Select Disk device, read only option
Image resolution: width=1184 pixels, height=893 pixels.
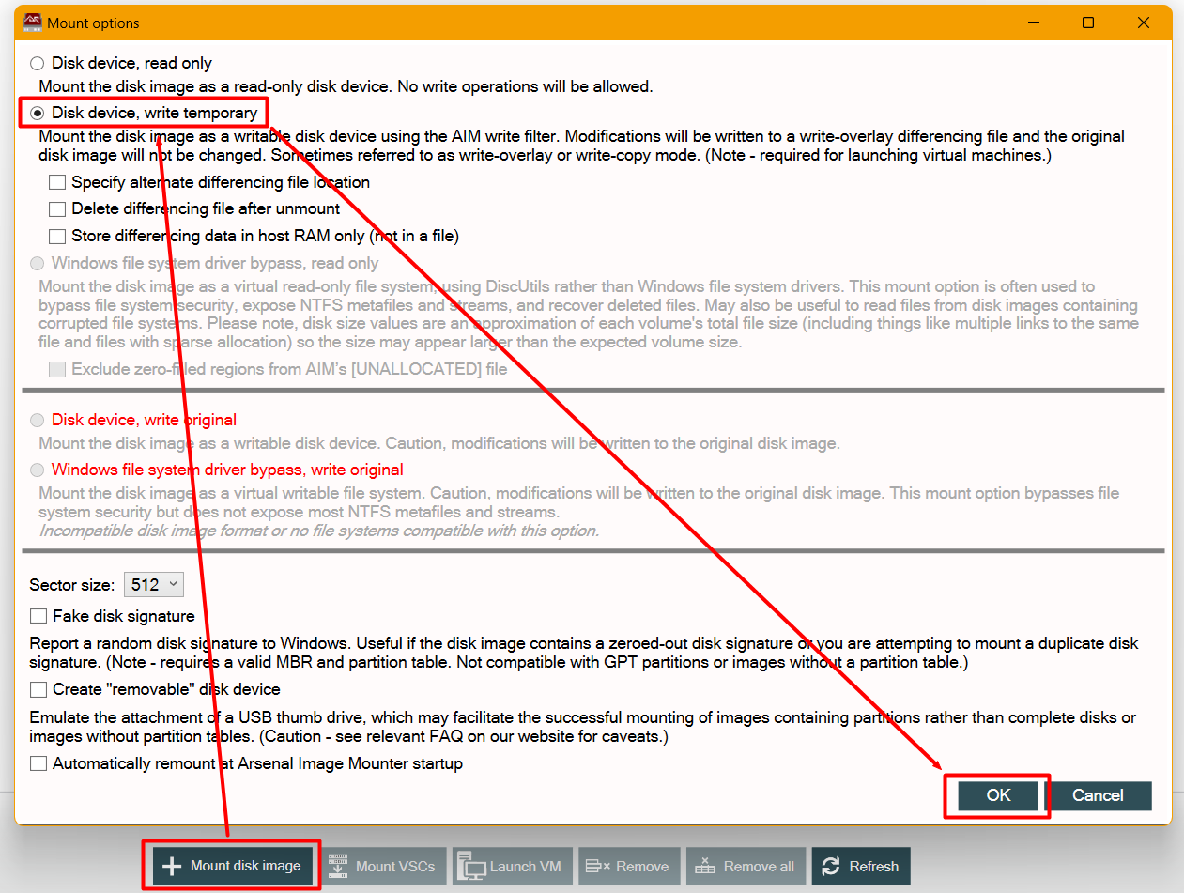38,64
